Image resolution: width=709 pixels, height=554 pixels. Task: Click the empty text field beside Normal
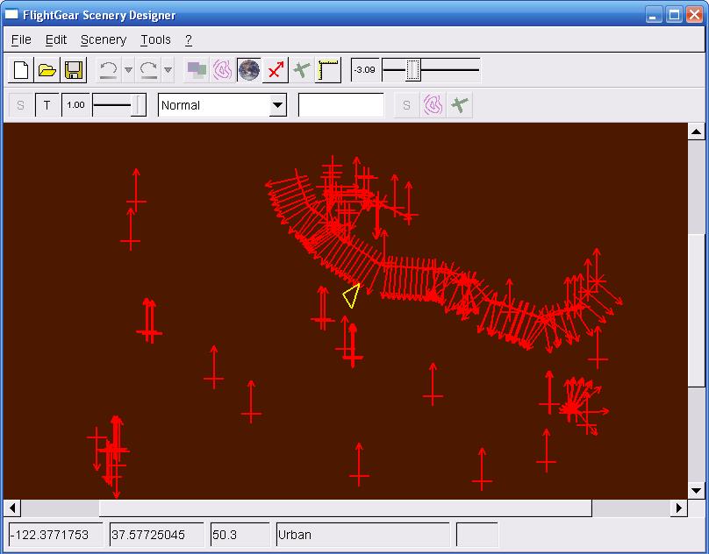click(x=340, y=105)
